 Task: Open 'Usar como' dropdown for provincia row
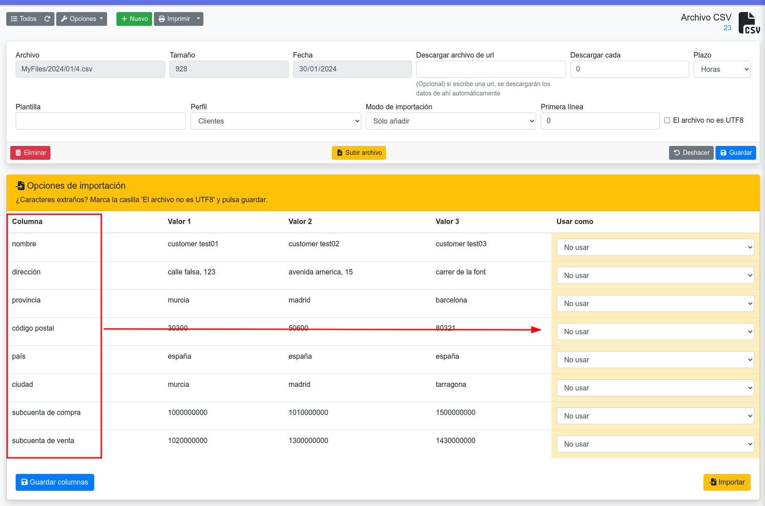(656, 304)
